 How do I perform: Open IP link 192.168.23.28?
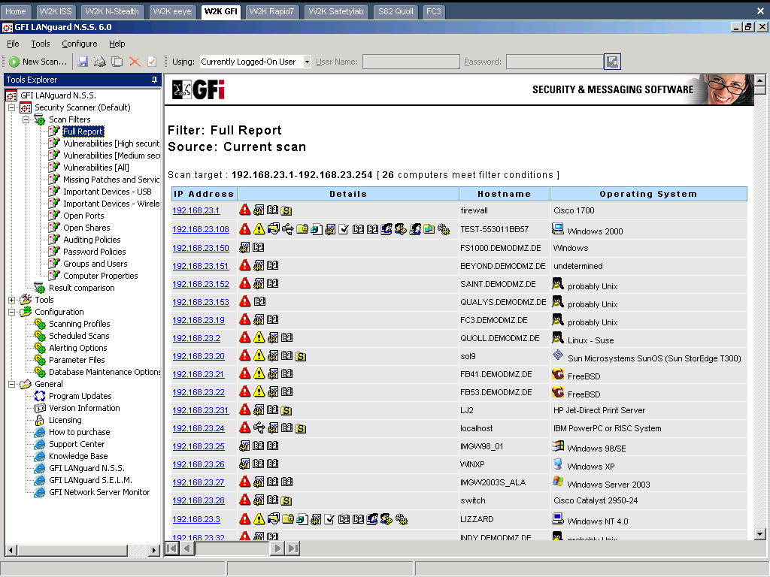[x=199, y=500]
